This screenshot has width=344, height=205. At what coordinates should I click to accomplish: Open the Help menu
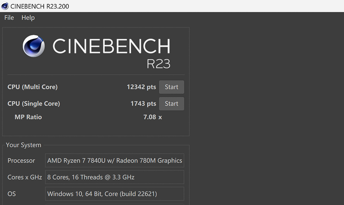coord(28,17)
